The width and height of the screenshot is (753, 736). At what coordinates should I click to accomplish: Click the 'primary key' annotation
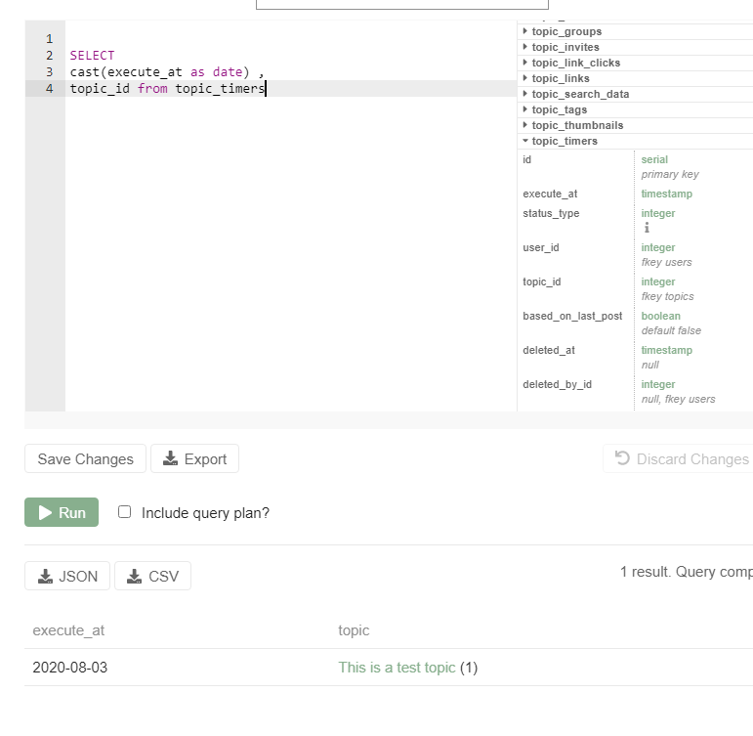[670, 174]
